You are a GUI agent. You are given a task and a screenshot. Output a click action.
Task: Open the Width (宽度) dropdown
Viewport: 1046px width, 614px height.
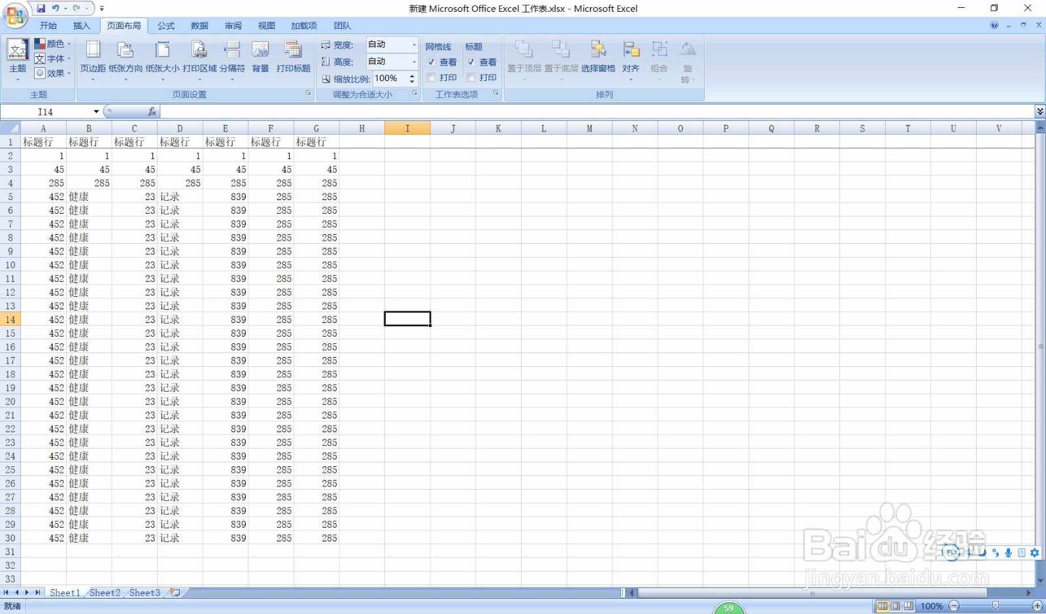pos(414,44)
